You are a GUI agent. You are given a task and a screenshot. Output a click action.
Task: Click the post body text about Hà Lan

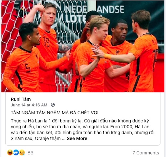[x=82, y=130]
